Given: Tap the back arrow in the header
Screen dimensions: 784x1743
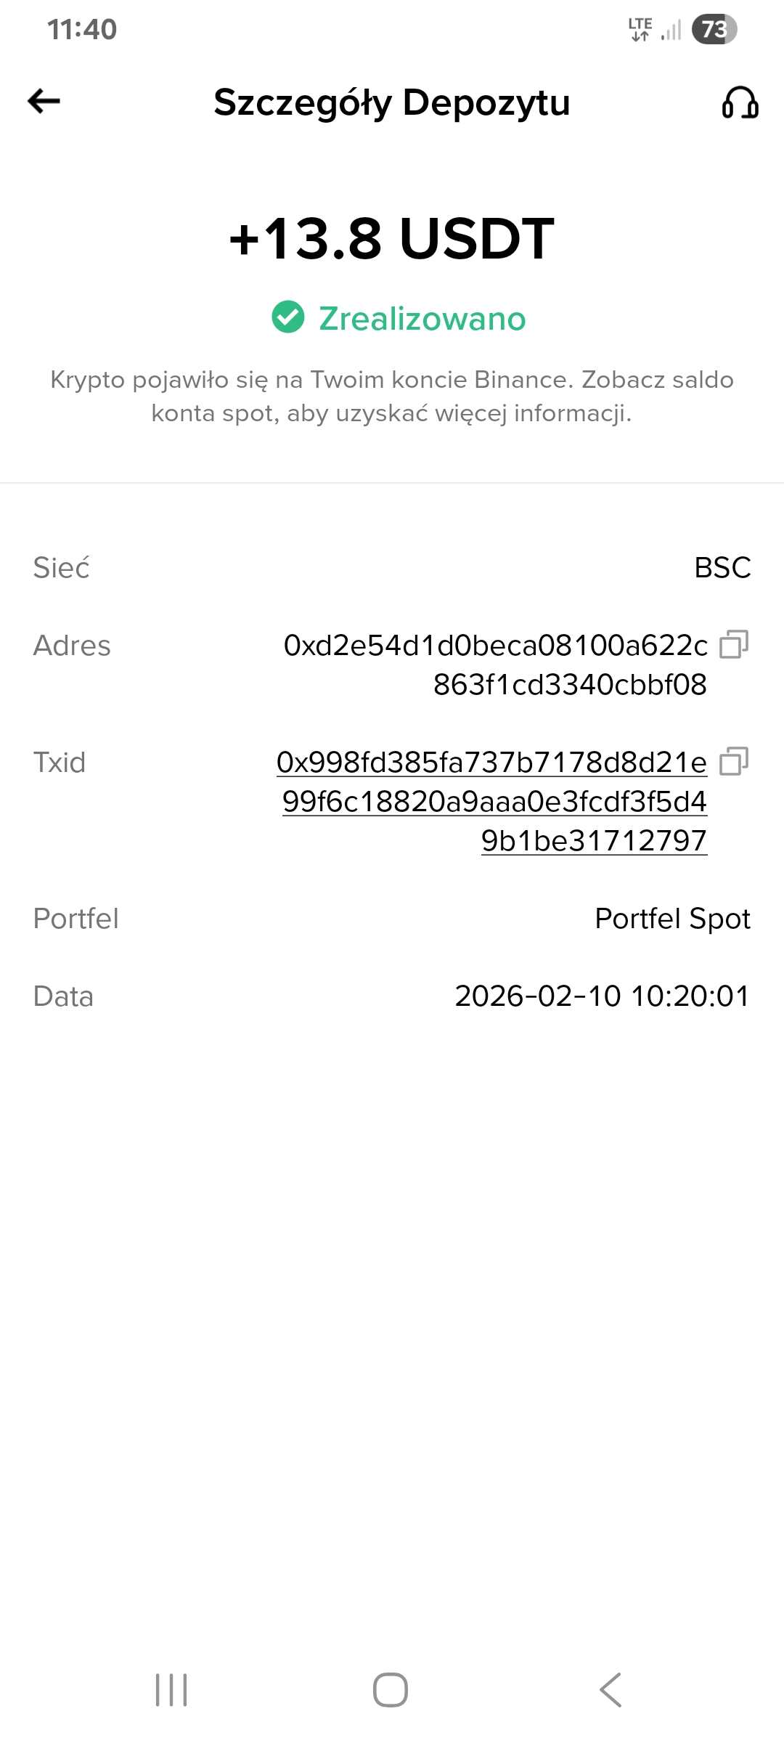Looking at the screenshot, I should point(44,101).
